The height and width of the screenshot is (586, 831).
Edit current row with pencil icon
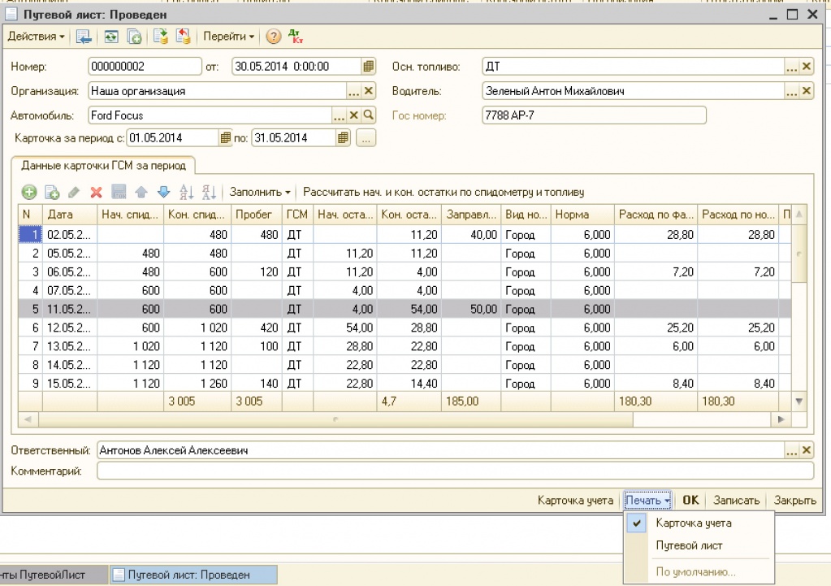pyautogui.click(x=74, y=192)
